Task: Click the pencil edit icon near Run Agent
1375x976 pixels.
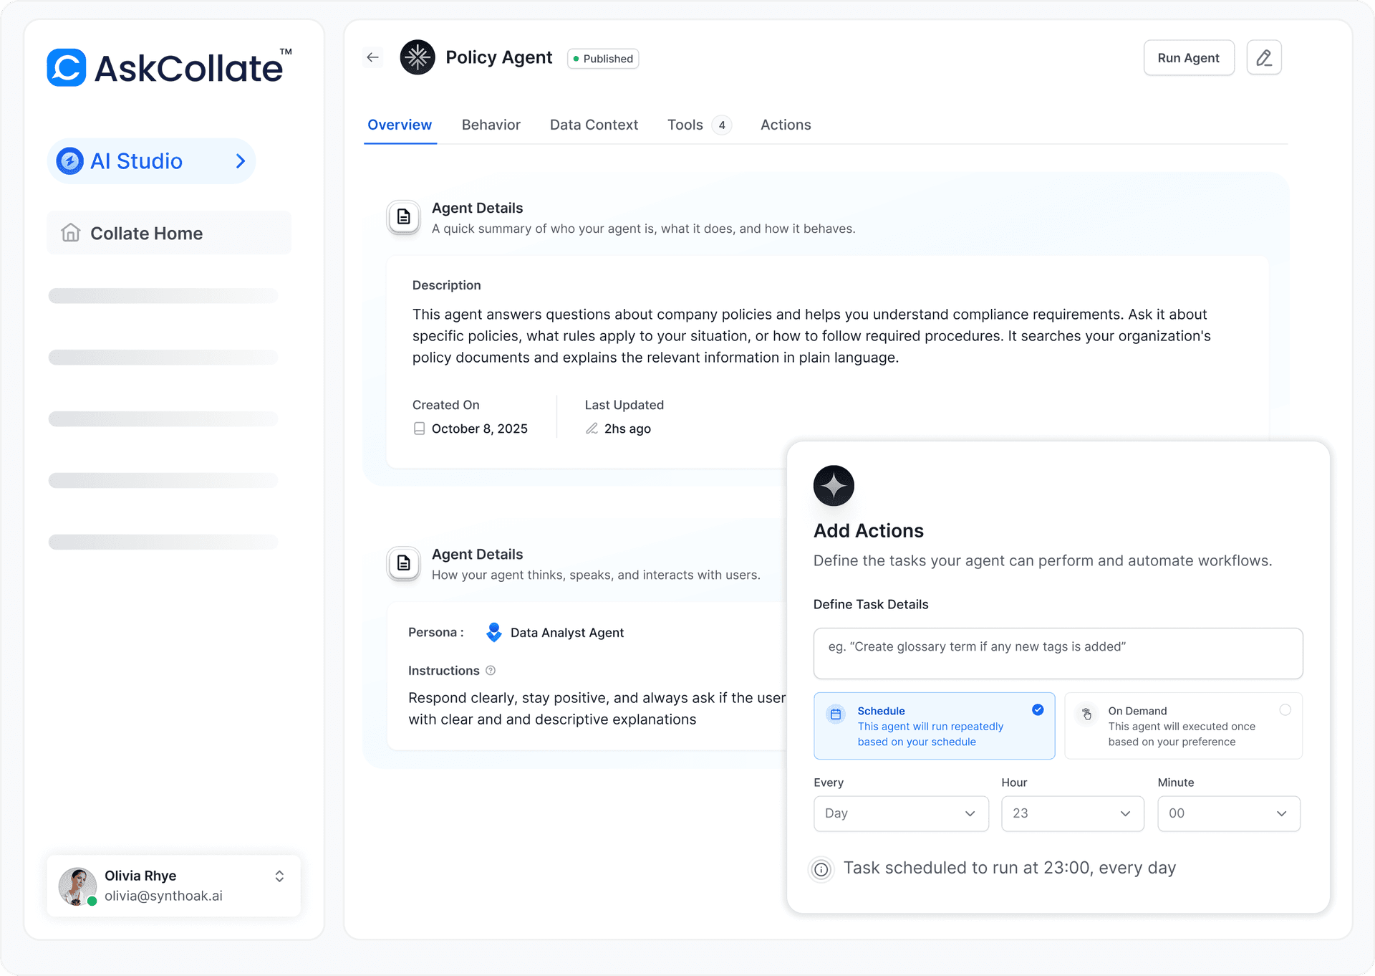Action: (x=1263, y=57)
